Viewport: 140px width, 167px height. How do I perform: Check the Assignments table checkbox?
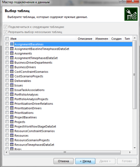point(7,53)
